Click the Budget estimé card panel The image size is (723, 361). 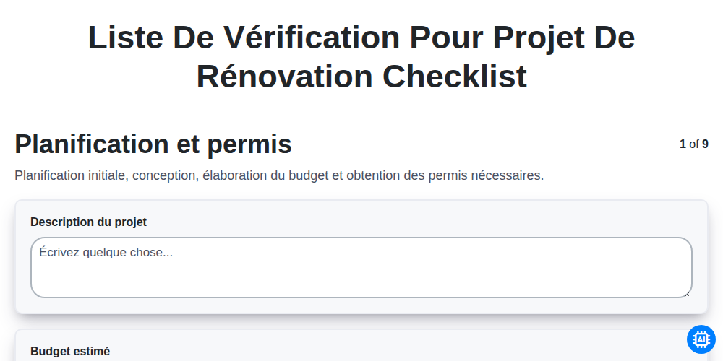click(x=361, y=345)
